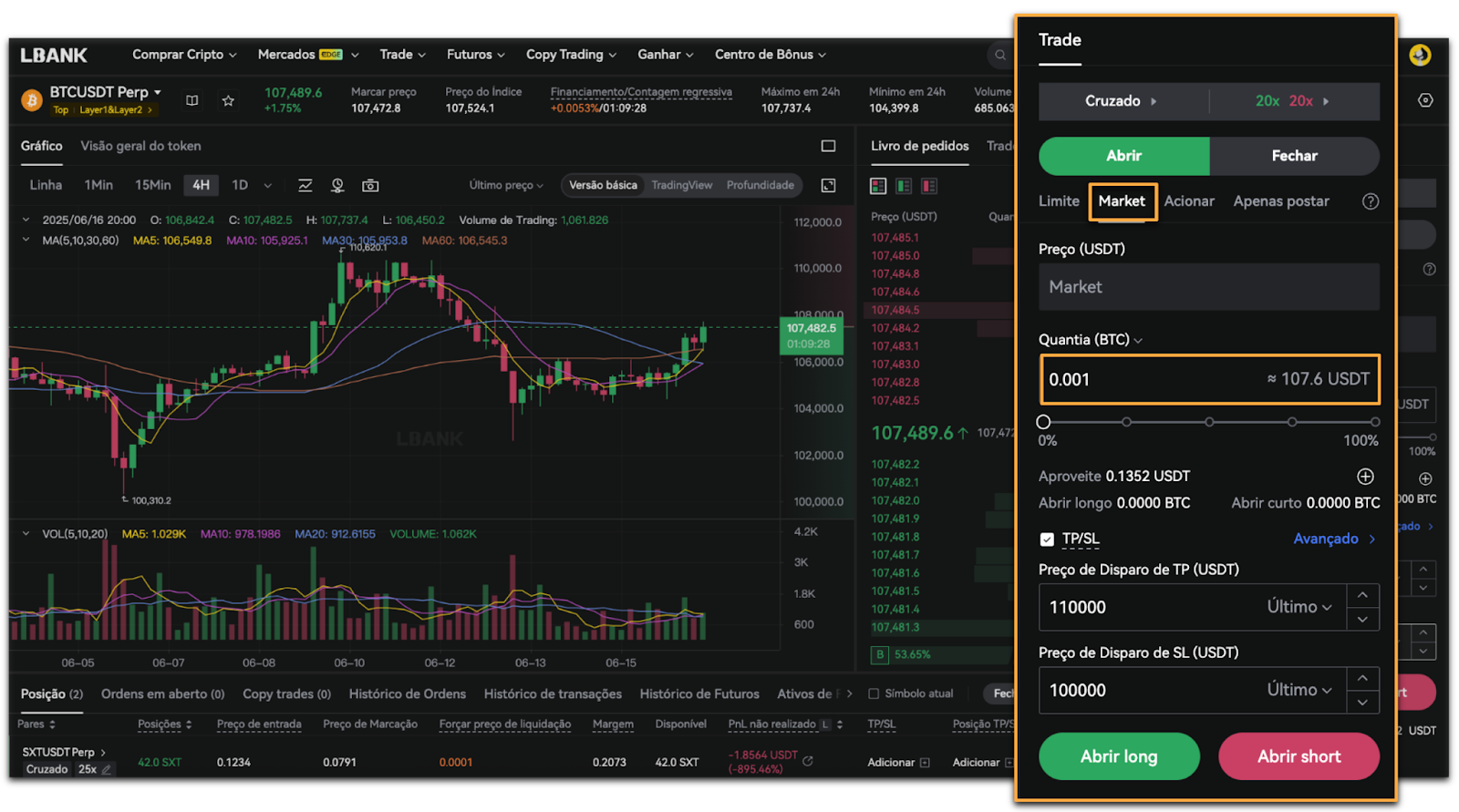Viewport: 1459px width, 812px height.
Task: Open the TP trigger Último dropdown
Action: (1299, 607)
